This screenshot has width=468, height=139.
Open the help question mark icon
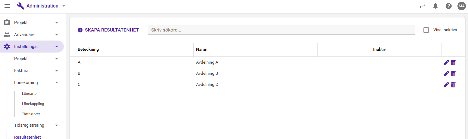click(x=449, y=6)
